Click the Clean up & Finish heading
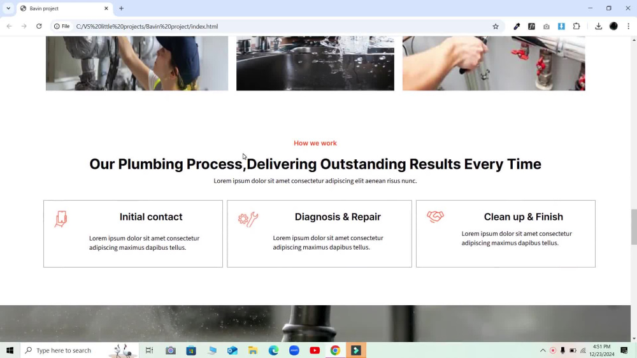 click(523, 217)
